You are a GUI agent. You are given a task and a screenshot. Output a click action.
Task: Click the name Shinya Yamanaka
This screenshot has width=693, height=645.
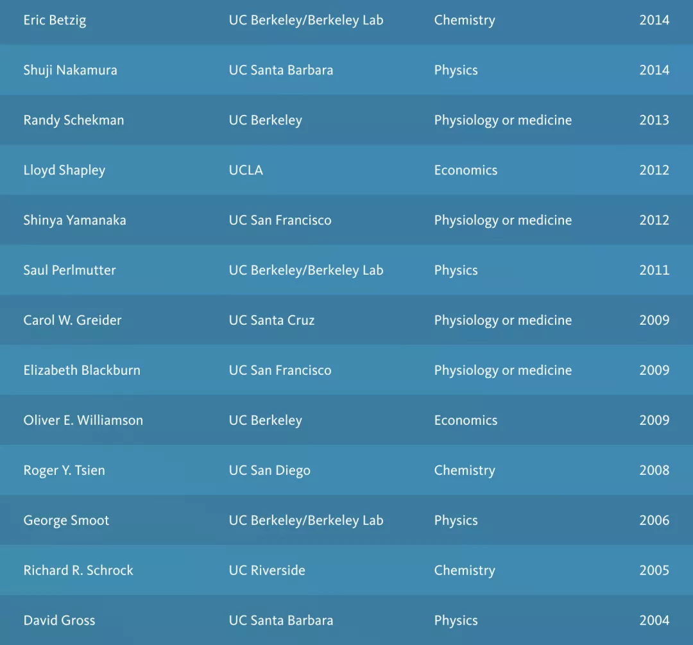click(74, 220)
